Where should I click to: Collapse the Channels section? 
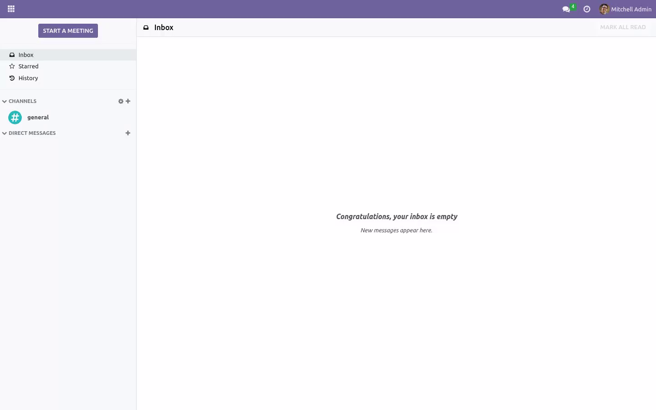tap(20, 101)
